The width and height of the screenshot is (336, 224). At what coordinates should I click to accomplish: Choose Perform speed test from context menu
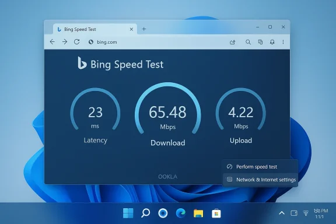[260, 167]
